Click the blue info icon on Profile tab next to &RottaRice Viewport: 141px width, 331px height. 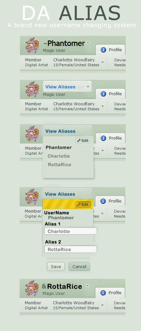pos(103,293)
